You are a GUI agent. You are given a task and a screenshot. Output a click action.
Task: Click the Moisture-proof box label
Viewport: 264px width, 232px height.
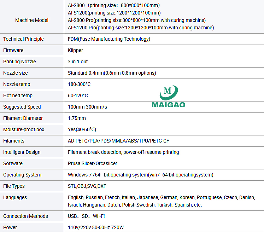(24, 129)
